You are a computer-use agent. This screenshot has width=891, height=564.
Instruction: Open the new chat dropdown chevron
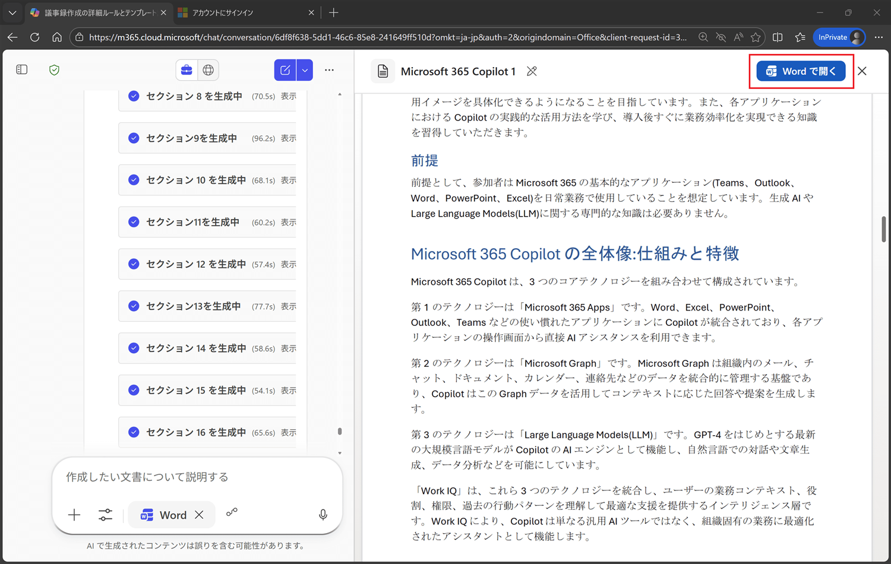pos(304,69)
